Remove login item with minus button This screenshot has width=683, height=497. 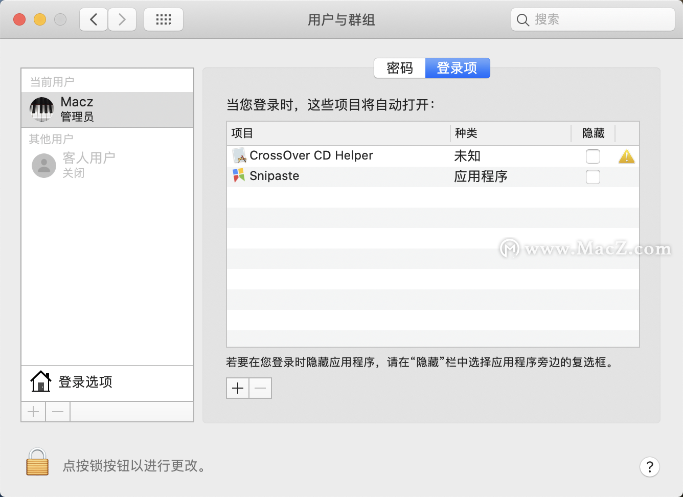(x=260, y=388)
